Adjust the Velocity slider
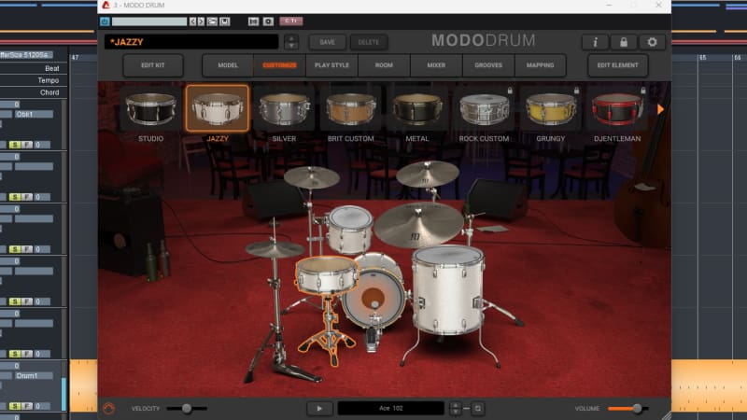 pyautogui.click(x=187, y=408)
